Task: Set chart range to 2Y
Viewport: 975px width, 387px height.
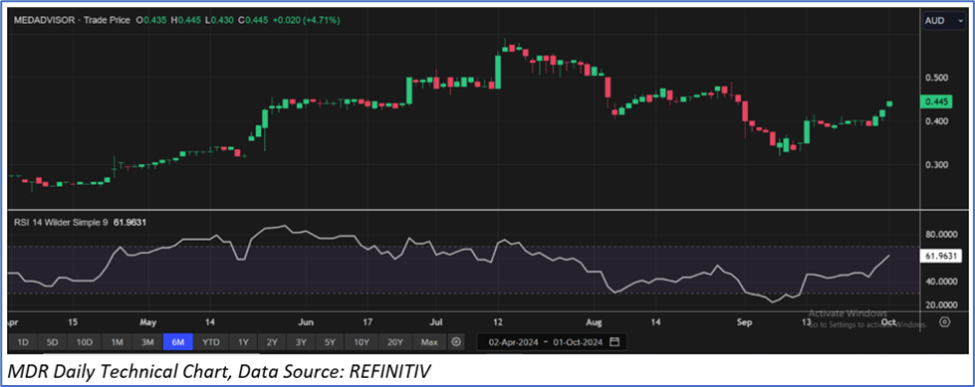Action: point(272,341)
